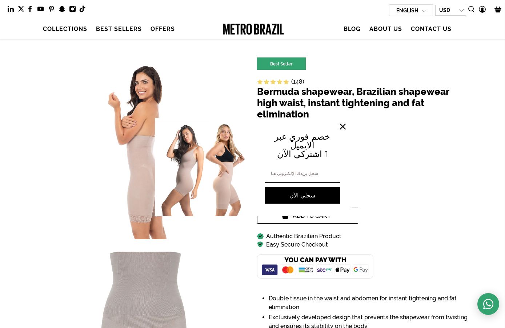Open the user account icon

click(x=482, y=9)
